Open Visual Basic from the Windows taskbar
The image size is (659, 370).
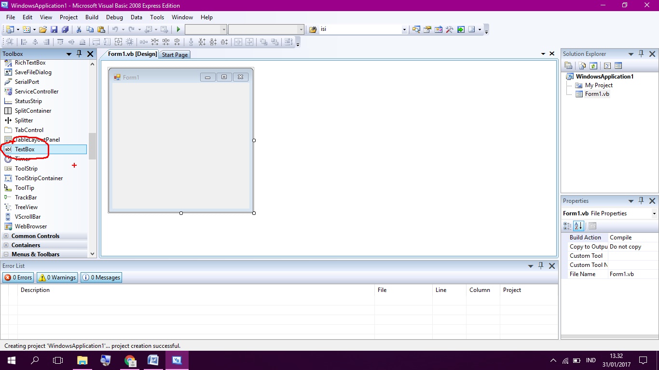[x=177, y=360]
